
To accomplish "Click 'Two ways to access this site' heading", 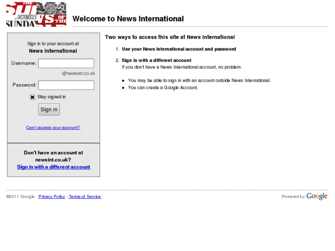I will coord(170,37).
